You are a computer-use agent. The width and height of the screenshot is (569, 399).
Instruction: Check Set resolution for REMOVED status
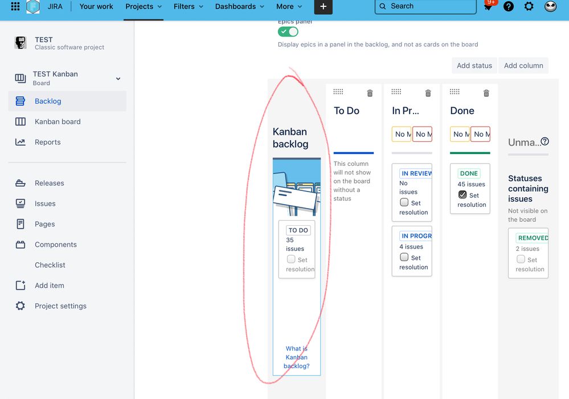521,259
